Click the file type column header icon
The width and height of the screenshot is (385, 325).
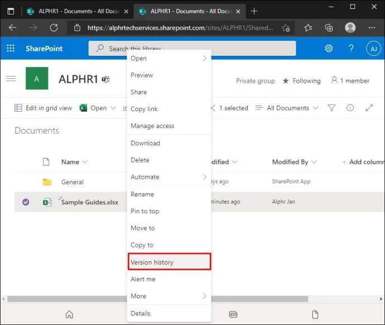coord(46,162)
